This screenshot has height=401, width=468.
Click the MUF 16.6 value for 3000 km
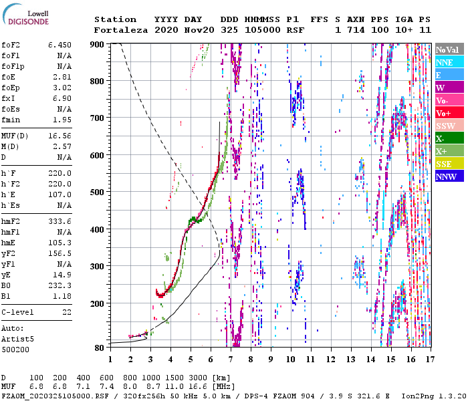198,387
